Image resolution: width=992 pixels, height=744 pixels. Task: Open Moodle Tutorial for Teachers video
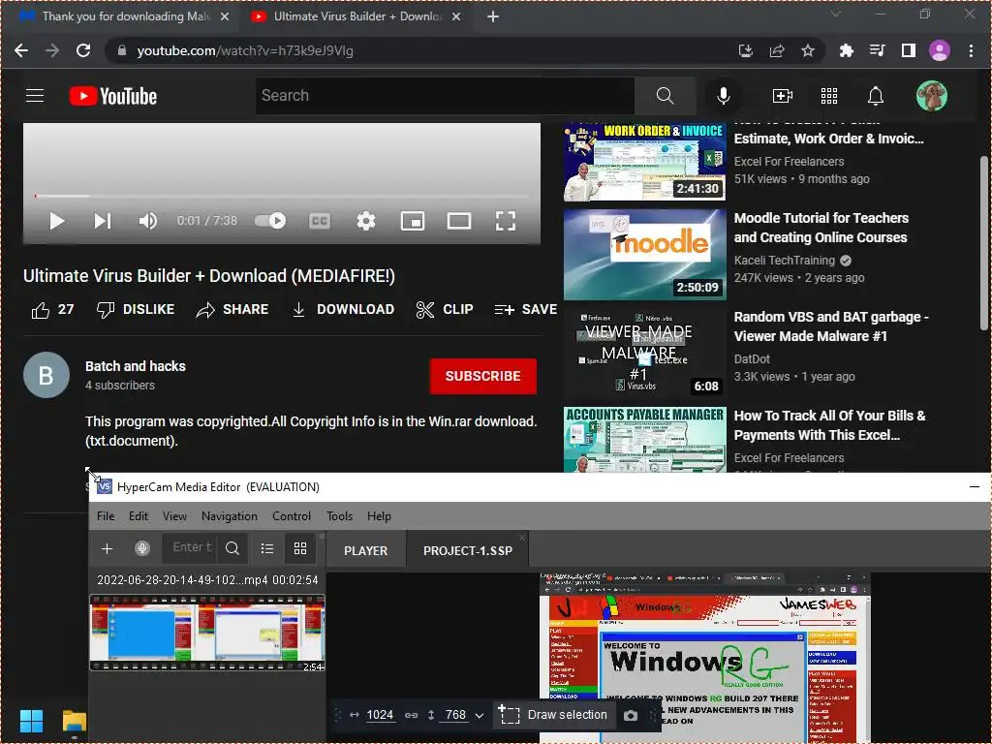[821, 228]
